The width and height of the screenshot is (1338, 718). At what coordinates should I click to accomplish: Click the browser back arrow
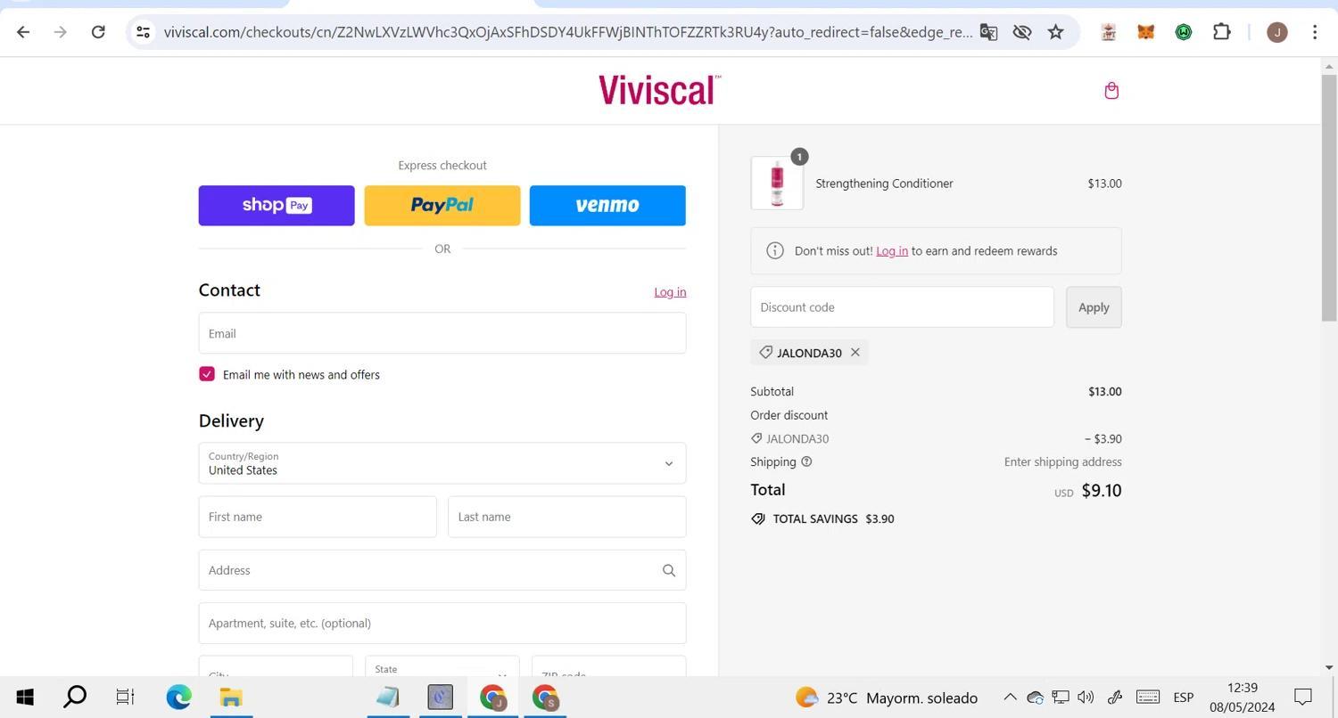click(23, 32)
